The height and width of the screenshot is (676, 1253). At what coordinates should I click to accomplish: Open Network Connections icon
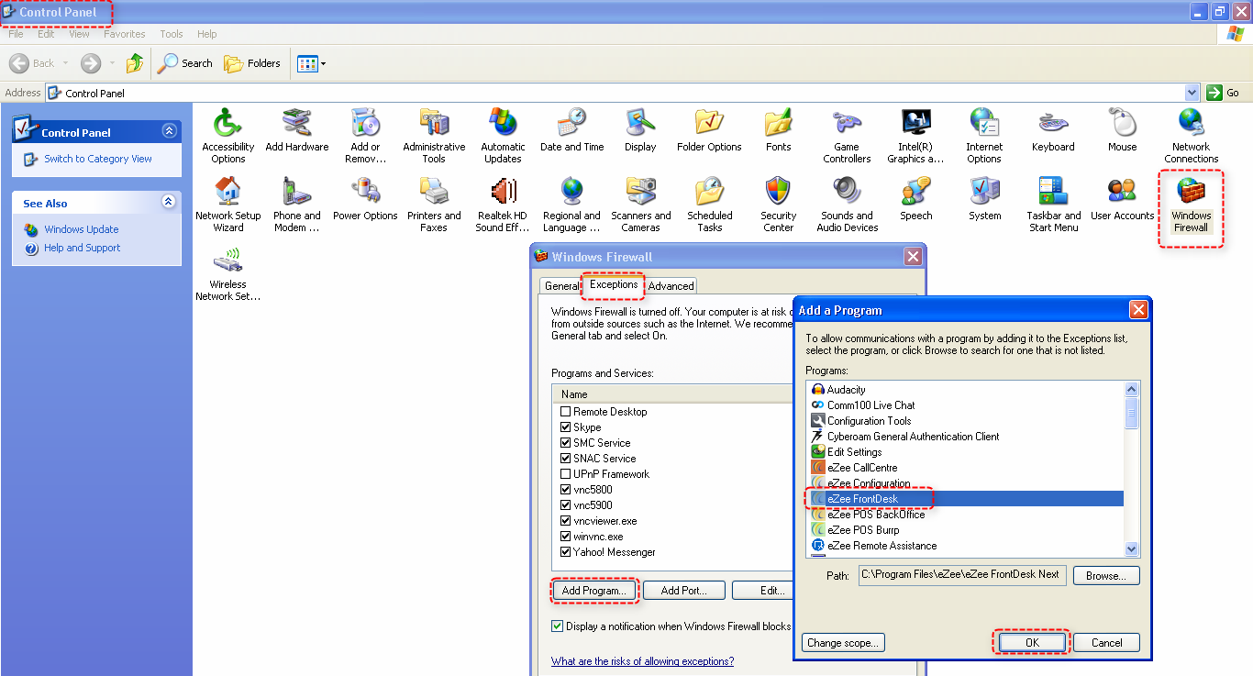[1191, 123]
